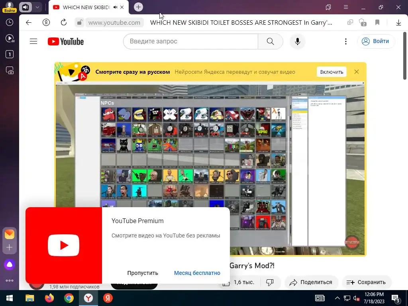Launch Google Chrome from the taskbar
Viewport: 408px width, 306px height.
(69, 298)
